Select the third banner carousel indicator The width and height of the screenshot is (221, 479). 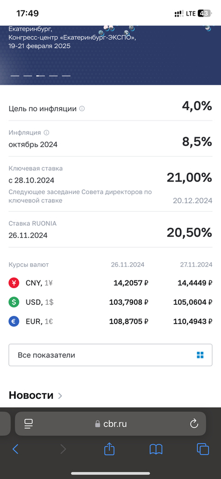pos(40,76)
